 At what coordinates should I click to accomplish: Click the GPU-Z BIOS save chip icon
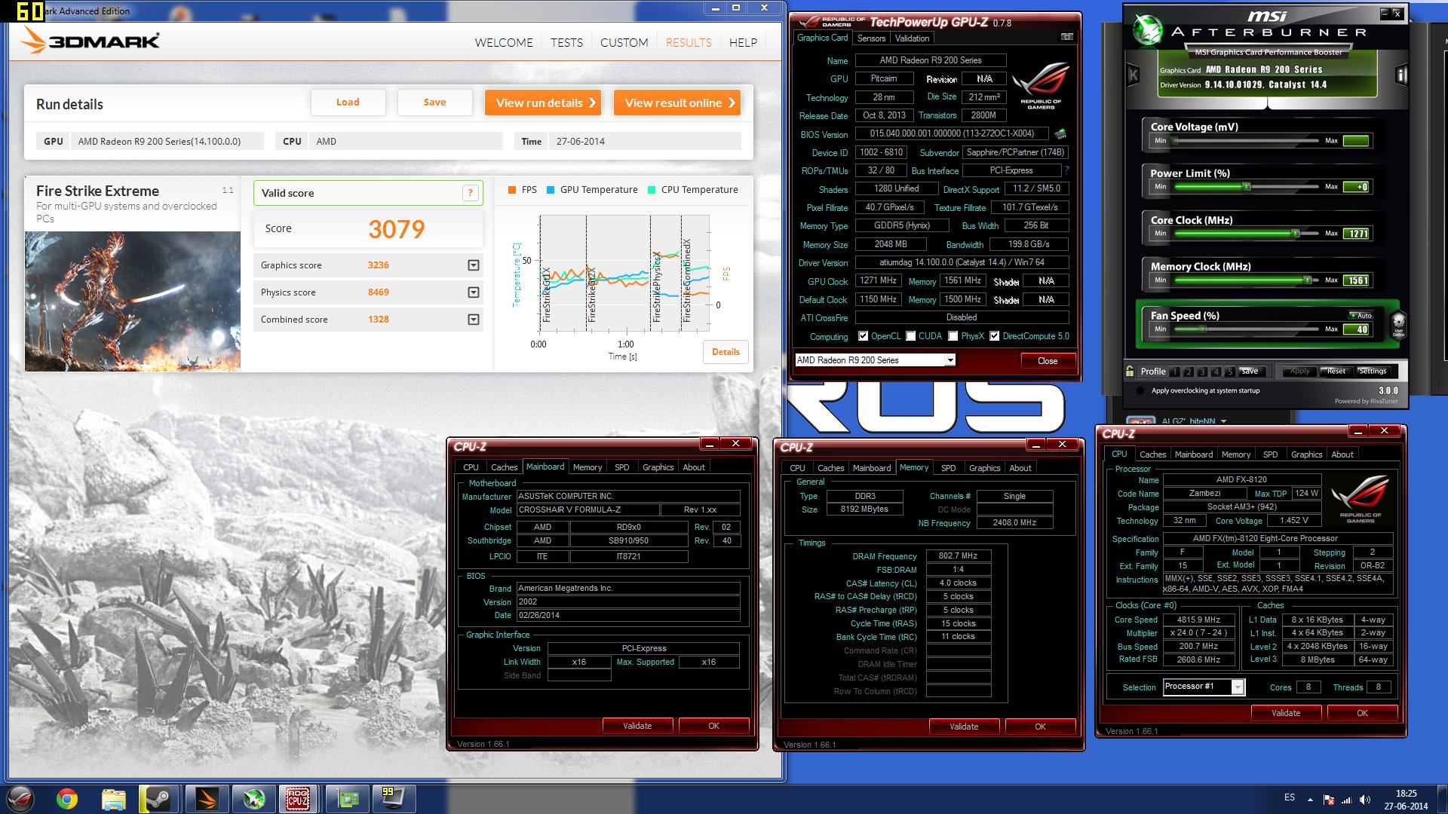(x=1060, y=134)
